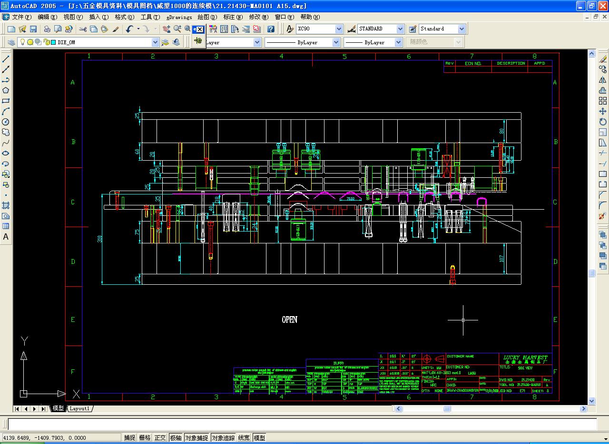Open the Layer Properties Manager icon
Image resolution: width=609 pixels, height=444 pixels.
pos(11,42)
